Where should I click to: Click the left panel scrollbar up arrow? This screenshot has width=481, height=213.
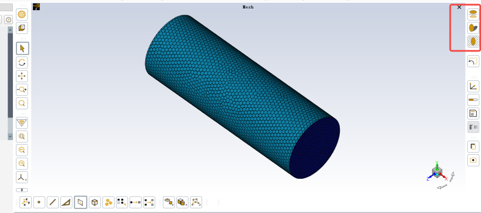[x=10, y=29]
